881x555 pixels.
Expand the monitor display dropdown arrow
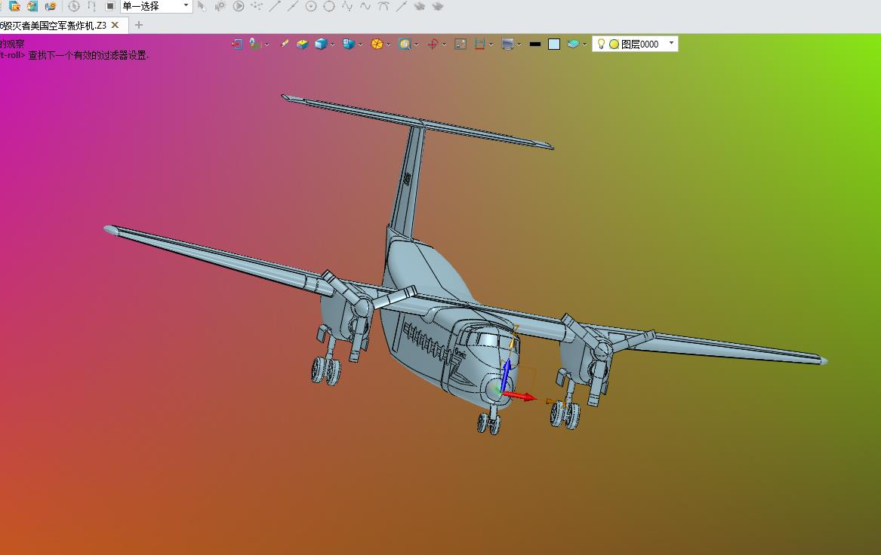click(x=519, y=44)
